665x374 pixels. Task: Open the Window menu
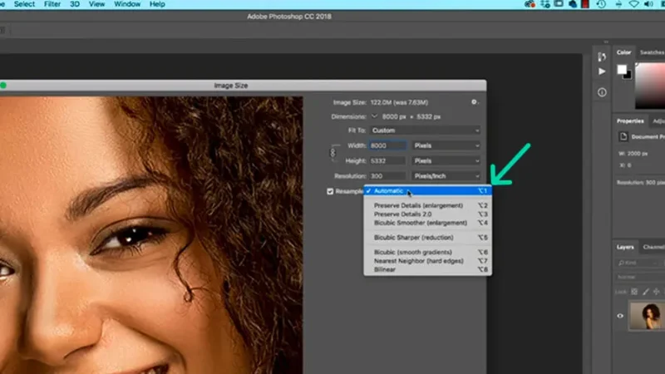(127, 4)
